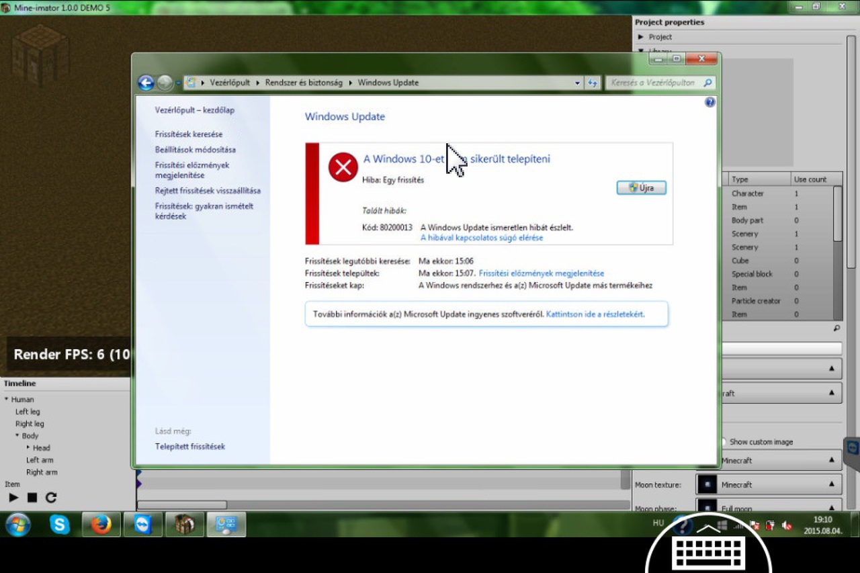Screen dimensions: 860x573
Task: Select Left leg in the Timeline
Action: pos(28,412)
